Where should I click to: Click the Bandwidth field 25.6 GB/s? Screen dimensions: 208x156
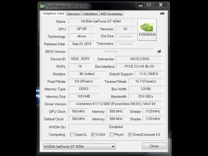(146, 96)
